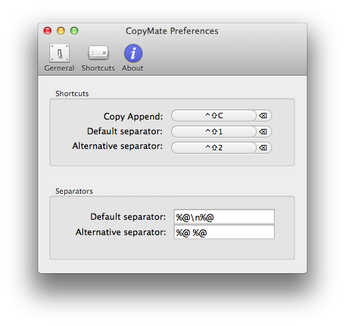Clear the Copy Append shortcut
This screenshot has height=326, width=345.
pos(263,116)
